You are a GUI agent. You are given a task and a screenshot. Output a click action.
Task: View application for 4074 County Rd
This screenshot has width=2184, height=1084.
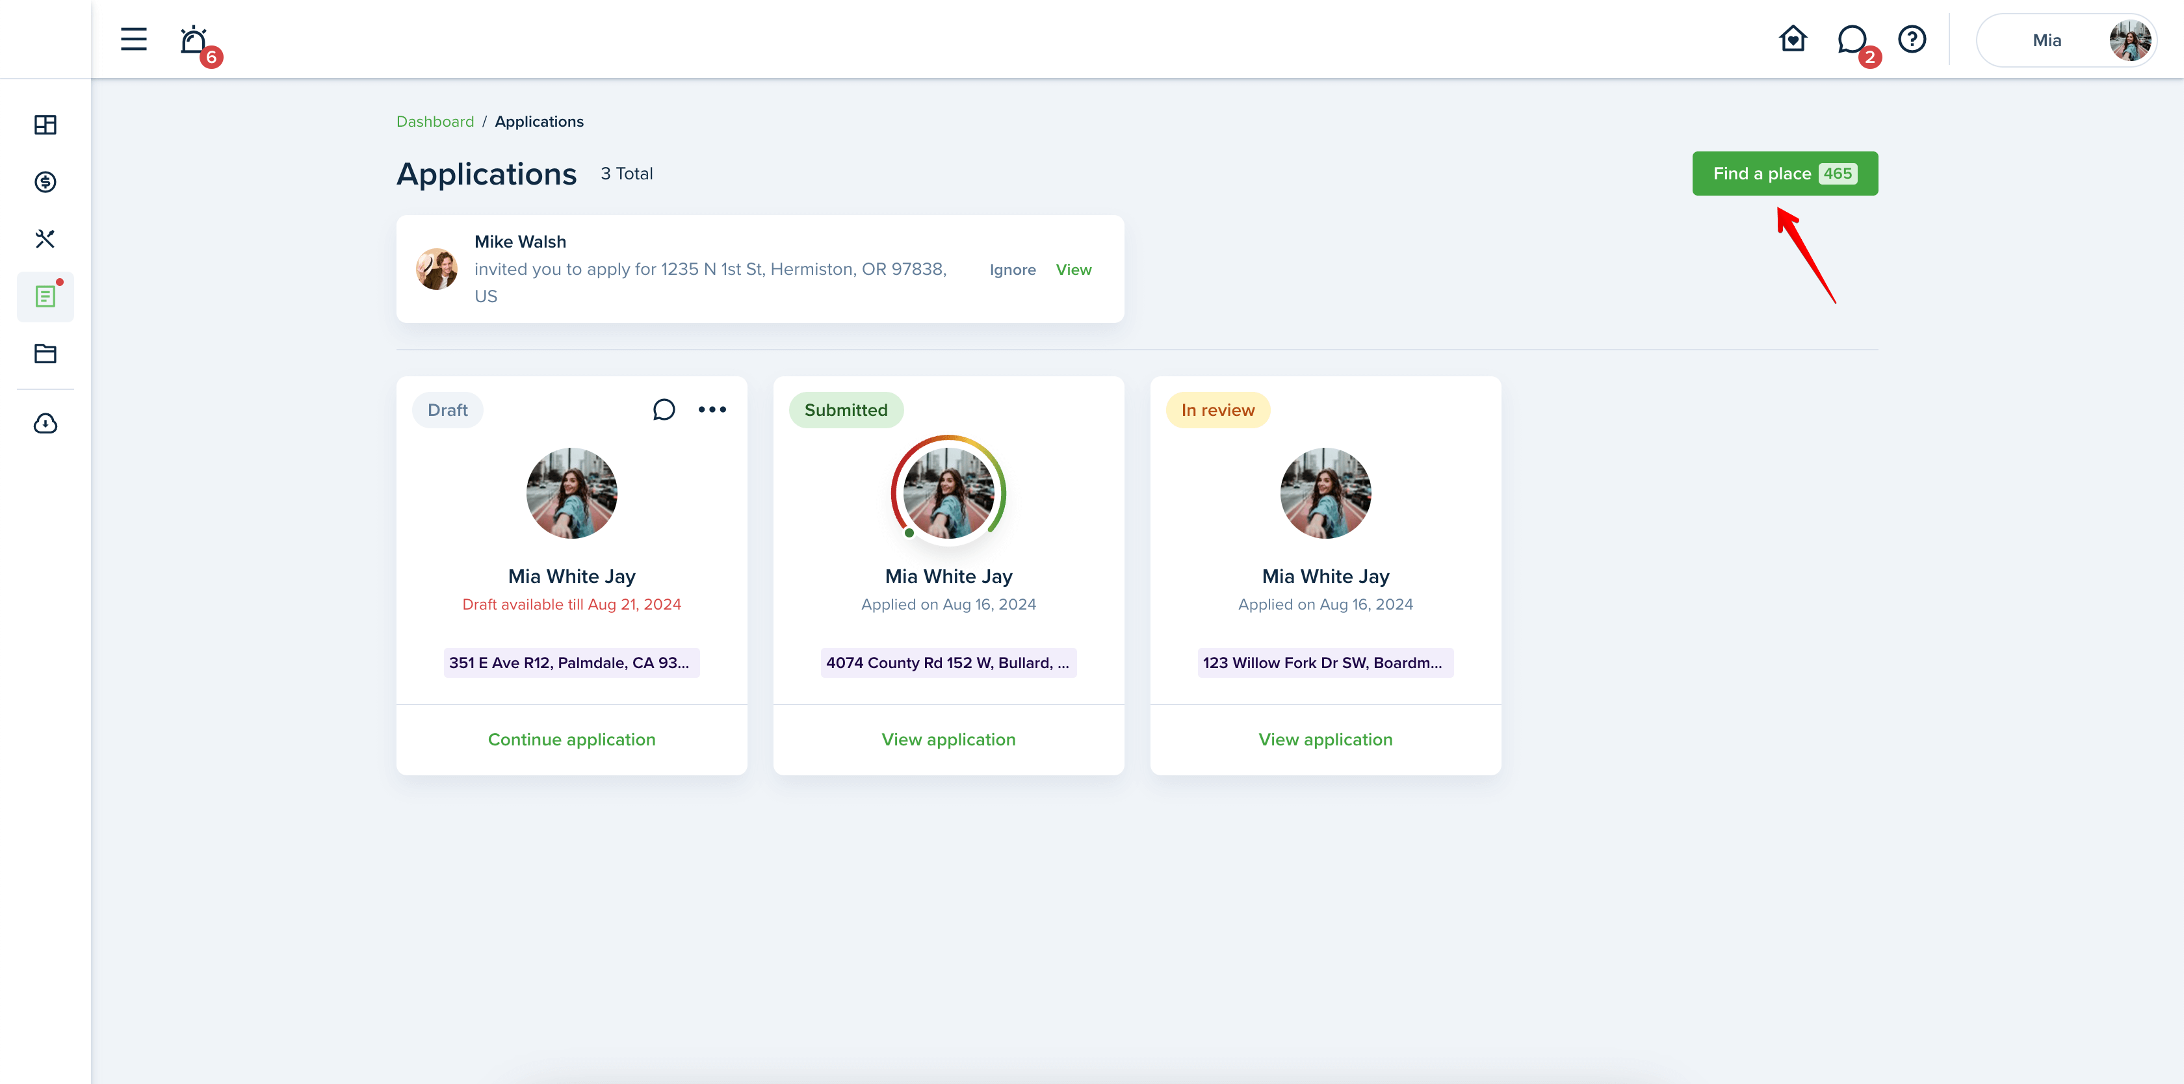coord(948,739)
